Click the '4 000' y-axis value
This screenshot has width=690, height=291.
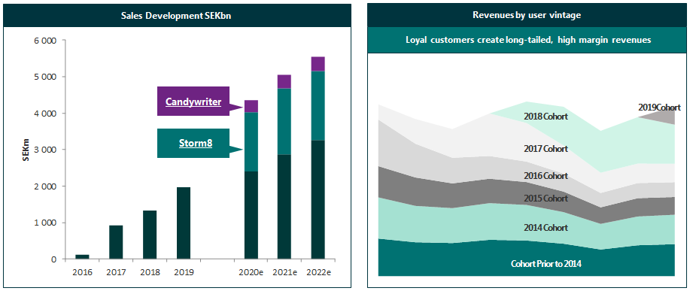coord(46,114)
